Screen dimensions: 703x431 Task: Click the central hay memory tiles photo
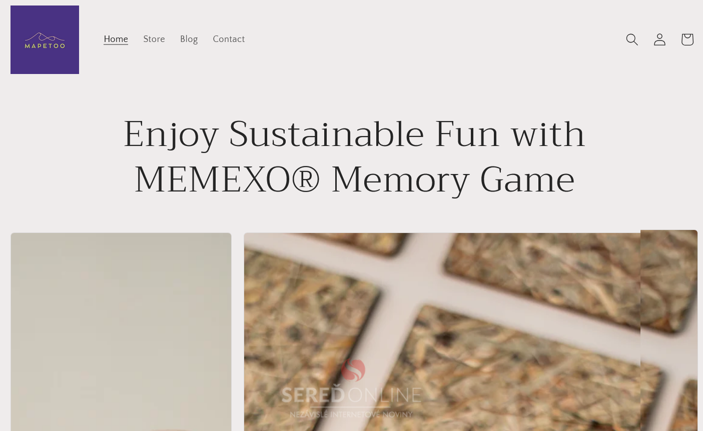point(442,331)
